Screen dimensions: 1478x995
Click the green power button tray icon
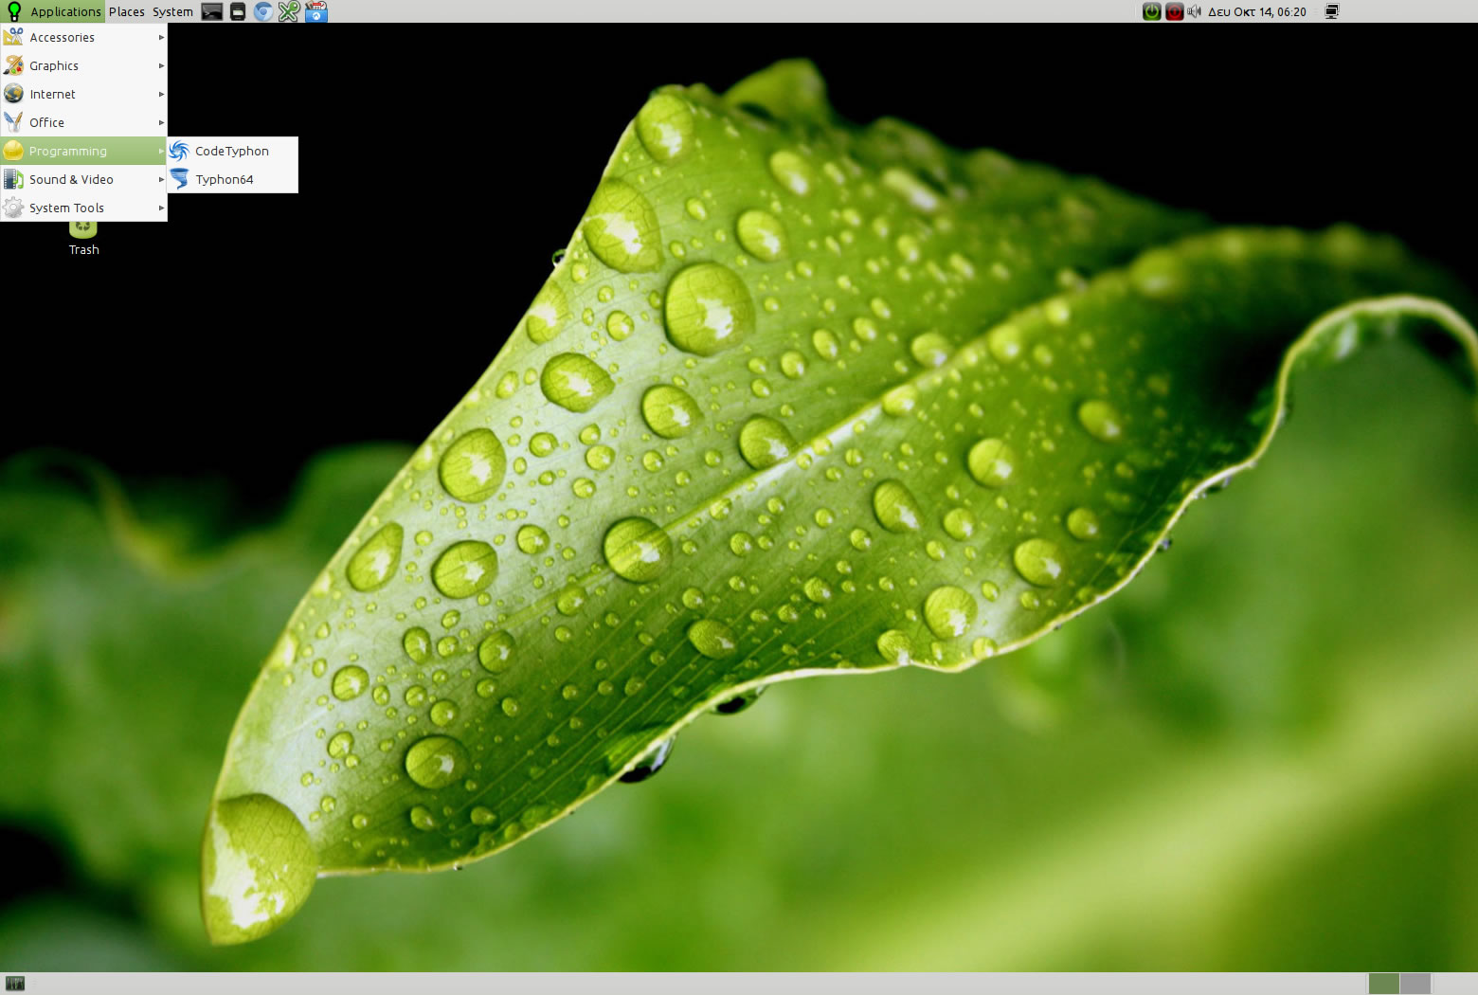(x=1151, y=11)
